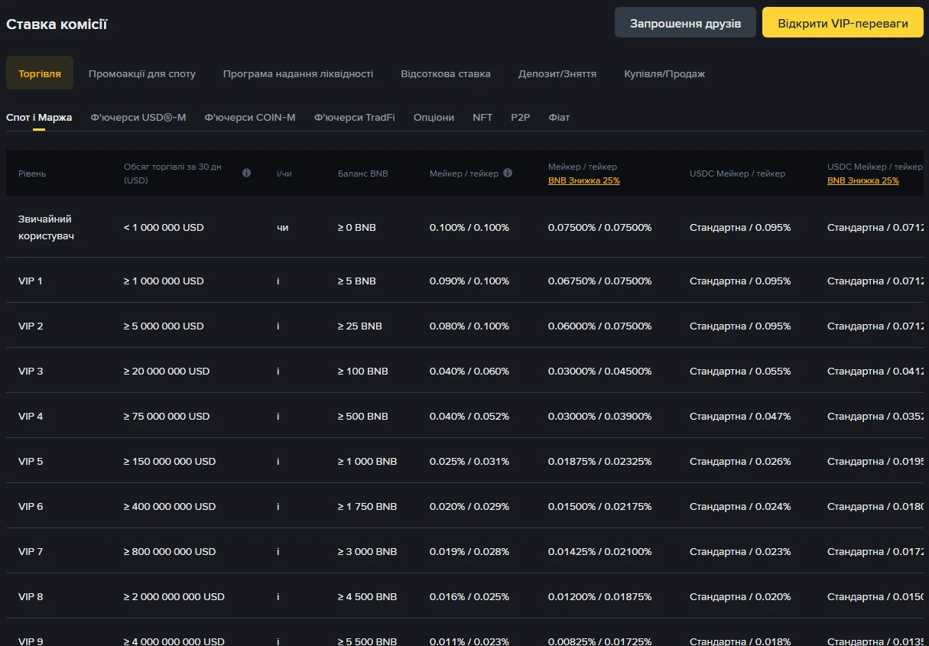Click 'Стандартна / 0.047%' USDC fee cell

coord(740,416)
